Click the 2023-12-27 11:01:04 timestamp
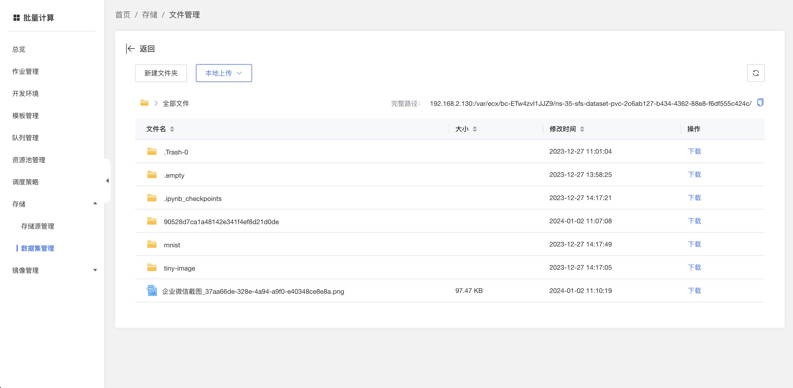The width and height of the screenshot is (793, 388). [580, 151]
